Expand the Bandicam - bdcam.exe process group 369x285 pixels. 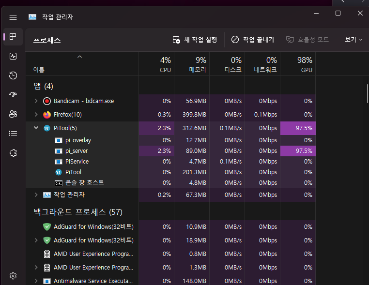[36, 101]
